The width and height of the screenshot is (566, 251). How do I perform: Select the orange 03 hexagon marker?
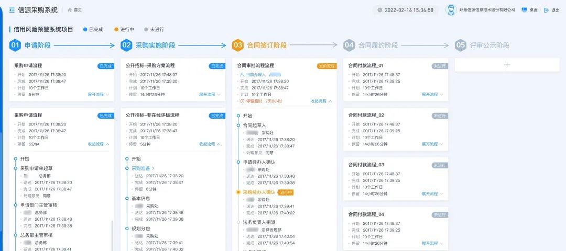pyautogui.click(x=237, y=45)
